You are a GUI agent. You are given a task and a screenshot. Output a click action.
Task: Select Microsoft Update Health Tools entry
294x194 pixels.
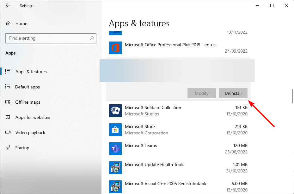(x=155, y=165)
